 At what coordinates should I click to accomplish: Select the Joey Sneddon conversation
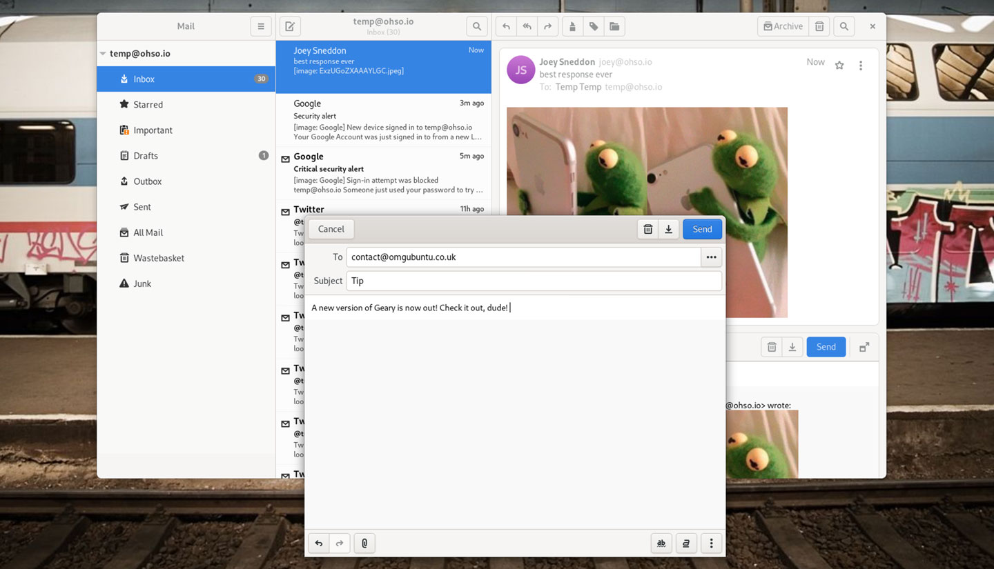pyautogui.click(x=384, y=66)
